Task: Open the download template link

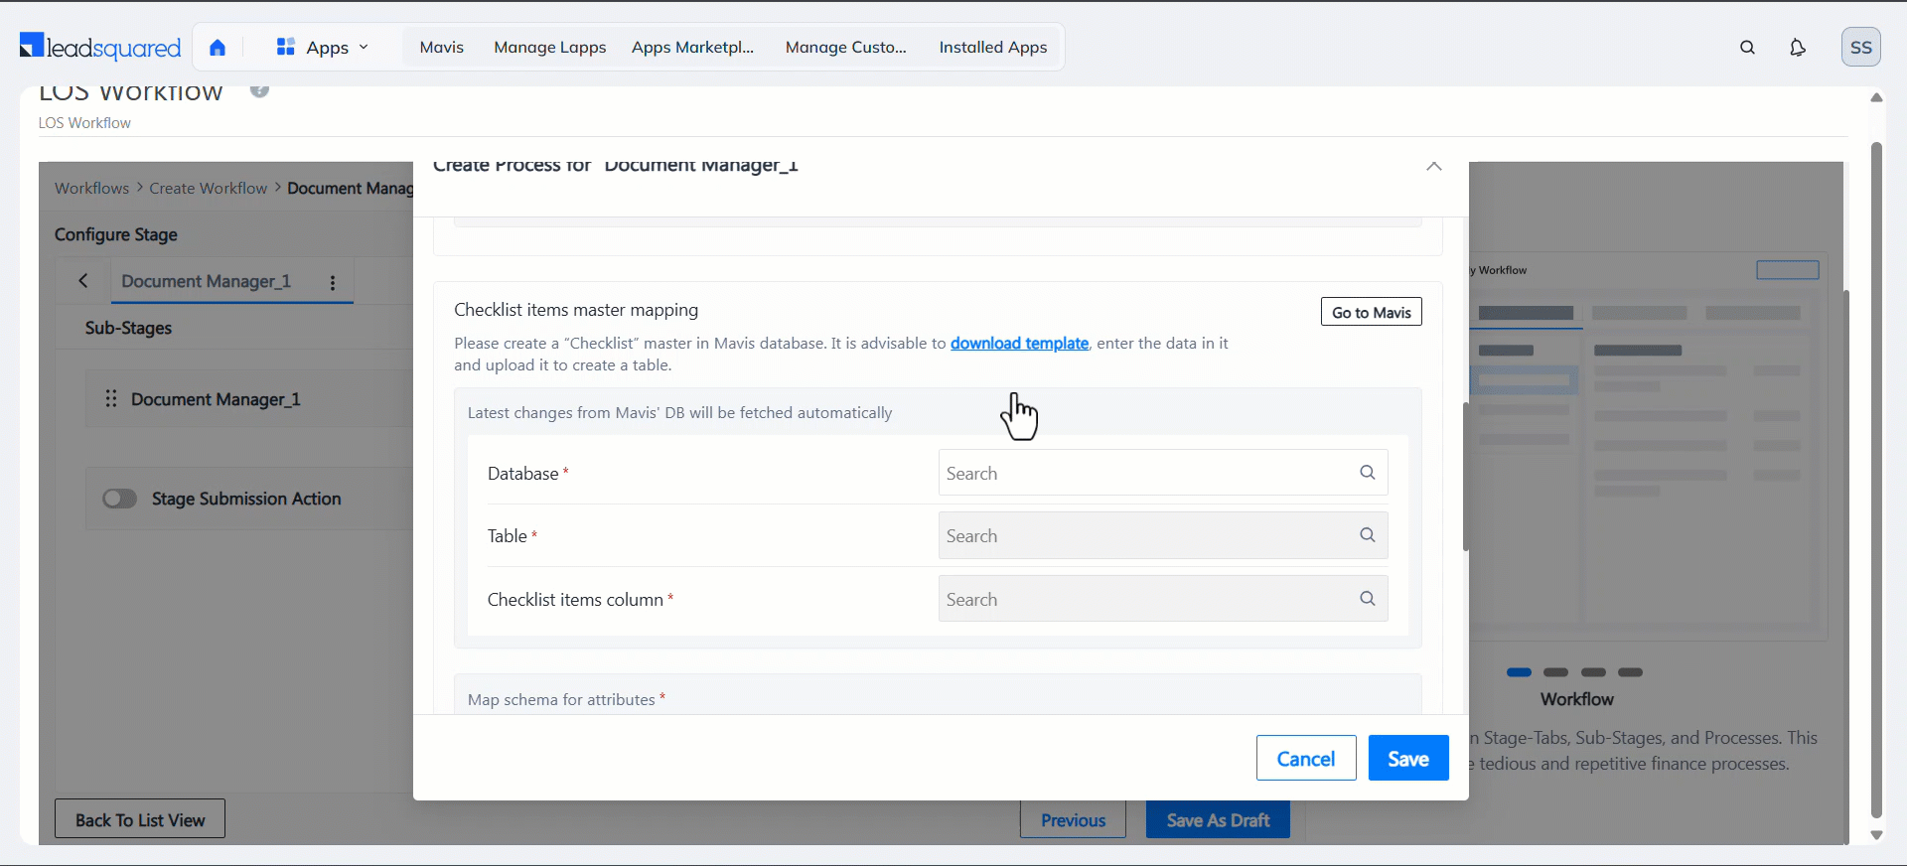Action: 1019,343
